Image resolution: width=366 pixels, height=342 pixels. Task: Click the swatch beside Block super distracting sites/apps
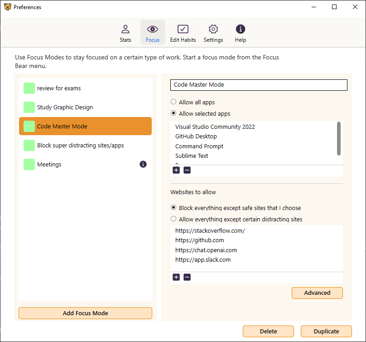tap(29, 146)
